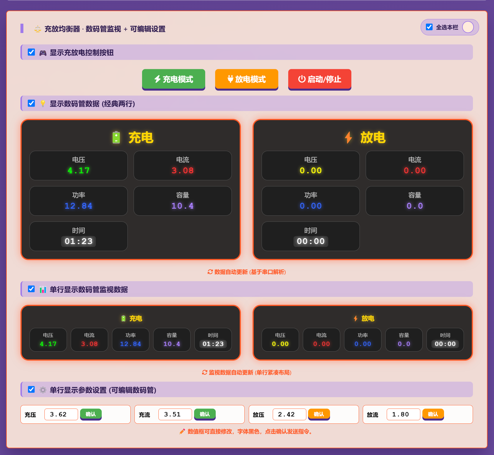Image resolution: width=494 pixels, height=455 pixels.
Task: Disable 单行显示参数设置 checkbox
Action: click(31, 390)
